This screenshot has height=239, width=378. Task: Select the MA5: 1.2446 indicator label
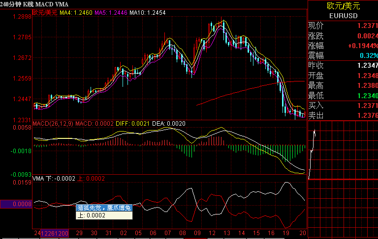[111, 12]
